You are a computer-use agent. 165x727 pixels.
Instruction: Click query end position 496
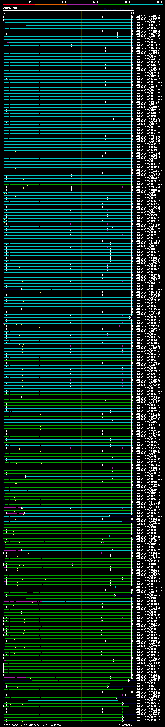130,13
